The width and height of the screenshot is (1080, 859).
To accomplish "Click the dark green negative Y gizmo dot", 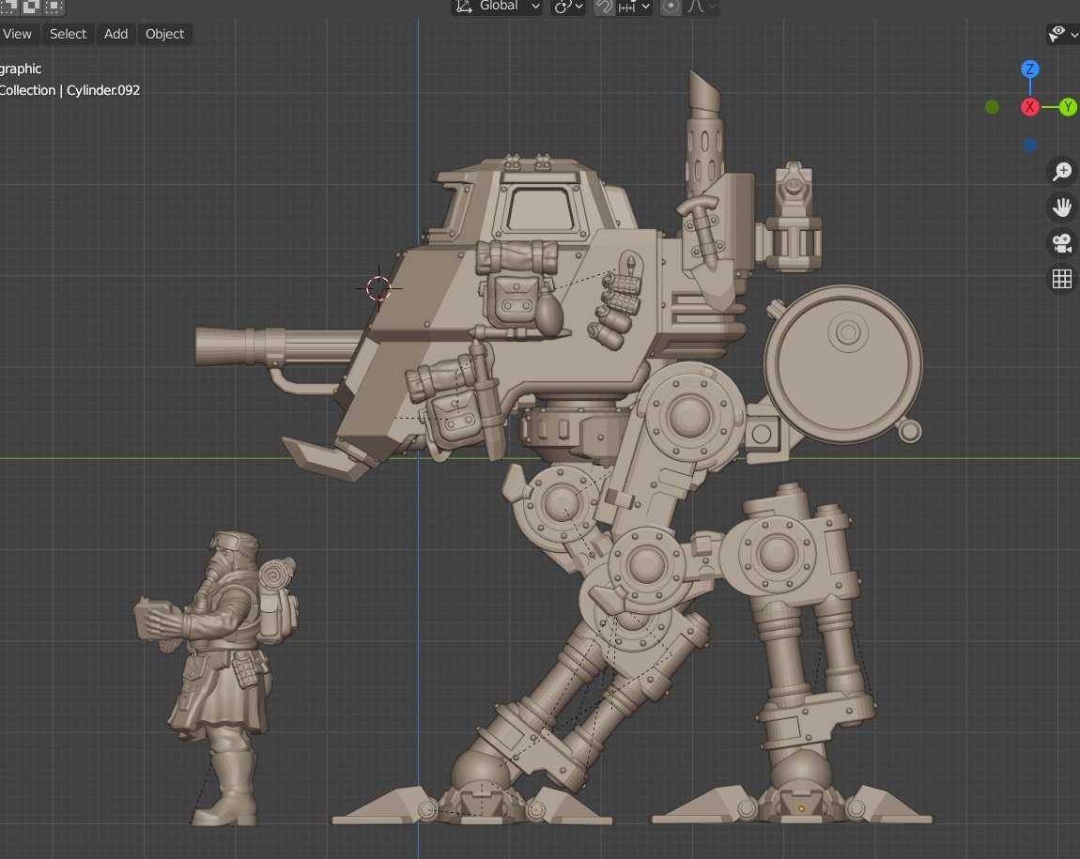I will click(992, 107).
